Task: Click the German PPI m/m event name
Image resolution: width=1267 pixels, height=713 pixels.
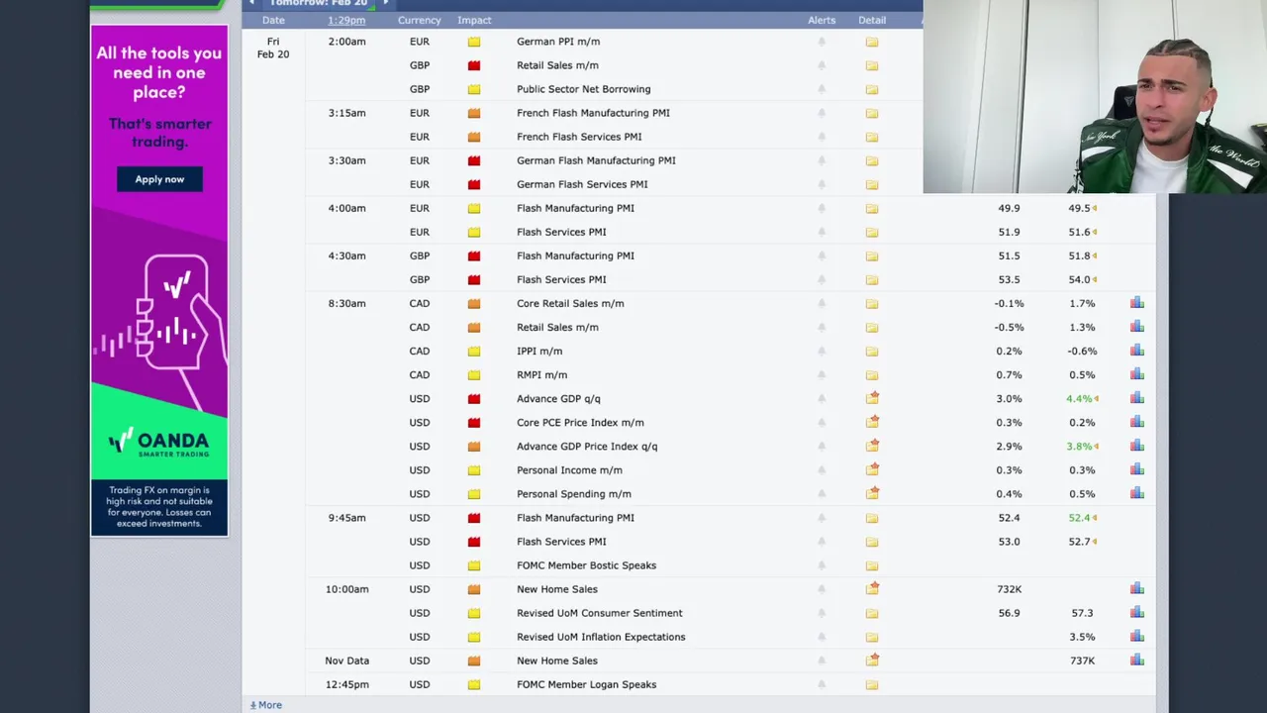Action: 558,42
